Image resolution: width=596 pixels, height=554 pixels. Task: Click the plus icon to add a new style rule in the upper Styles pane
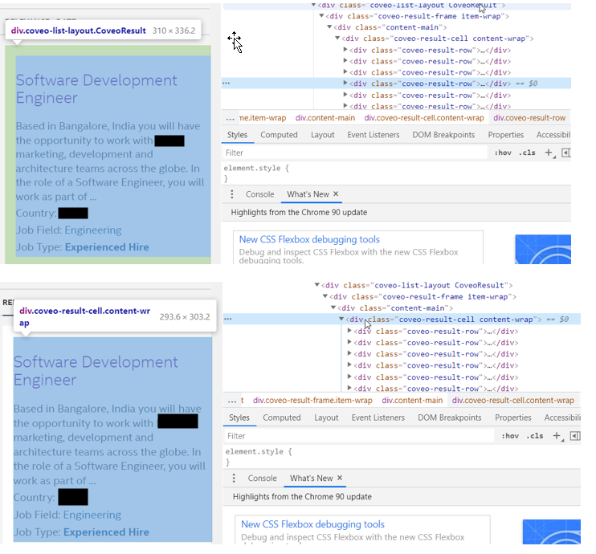pyautogui.click(x=549, y=153)
